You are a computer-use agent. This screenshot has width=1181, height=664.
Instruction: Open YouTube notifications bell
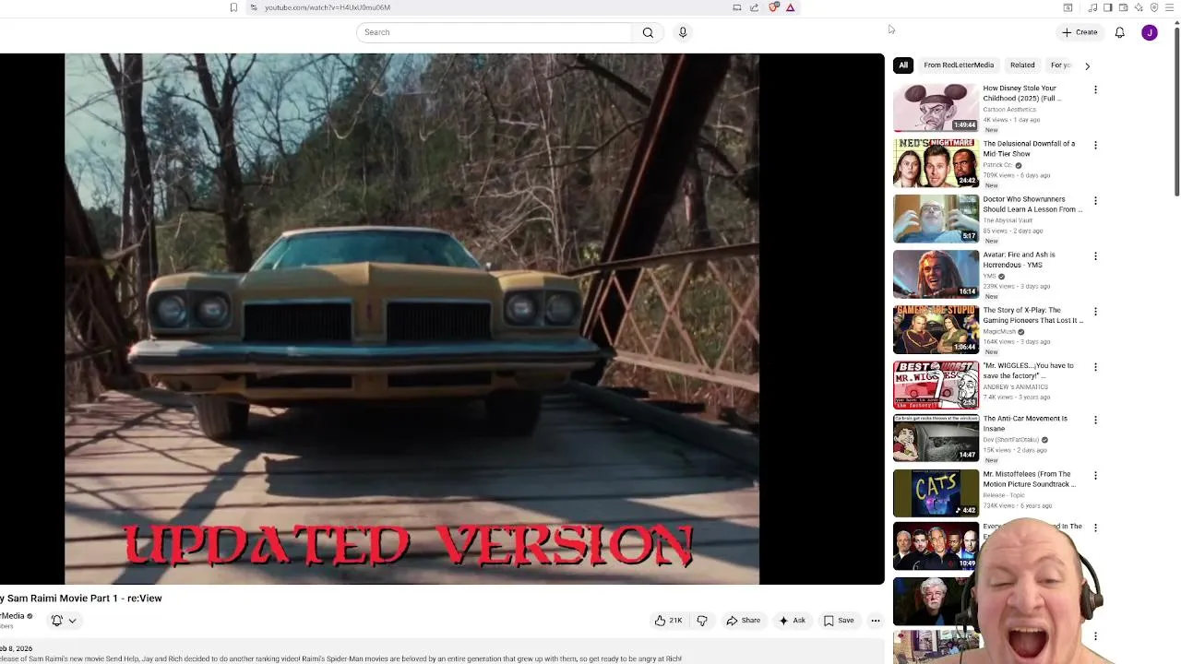coord(1119,32)
